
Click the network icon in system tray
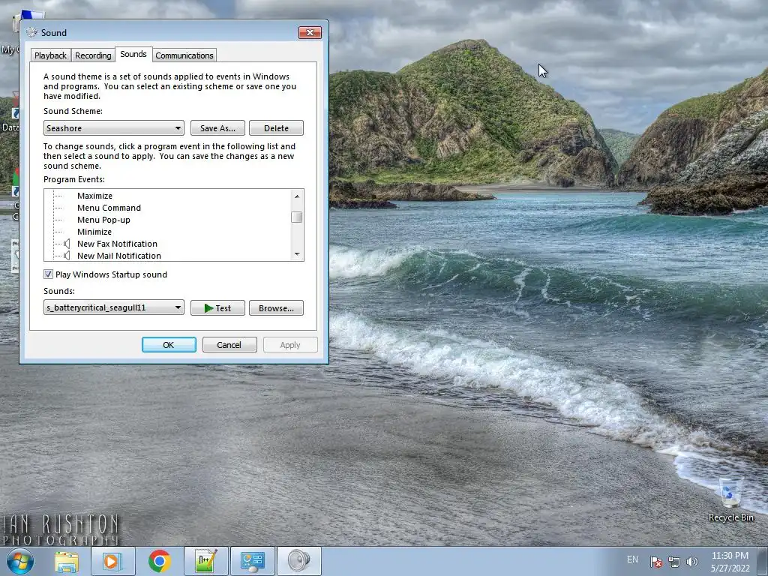(674, 562)
